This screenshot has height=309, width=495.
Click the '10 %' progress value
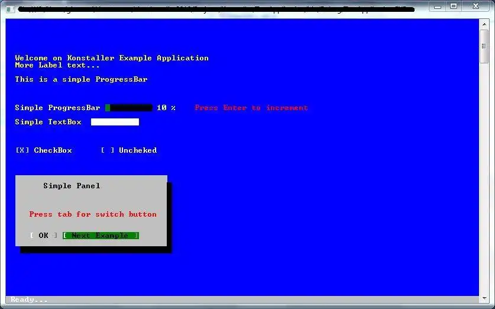point(166,108)
